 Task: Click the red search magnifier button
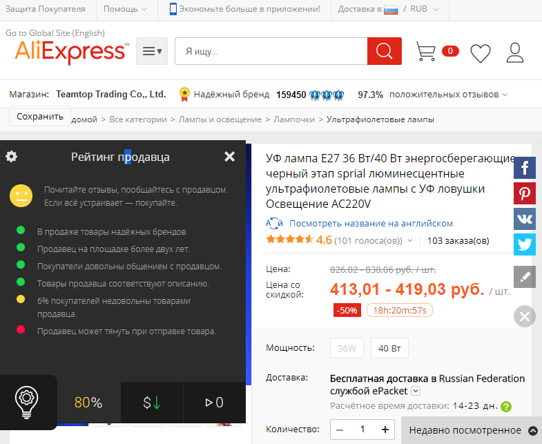pyautogui.click(x=385, y=51)
